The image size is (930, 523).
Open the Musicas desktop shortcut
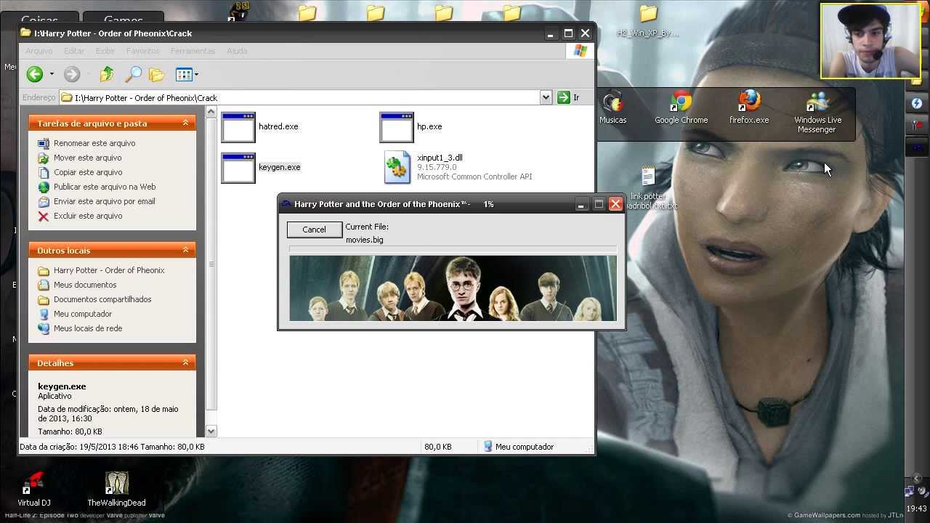click(x=612, y=108)
